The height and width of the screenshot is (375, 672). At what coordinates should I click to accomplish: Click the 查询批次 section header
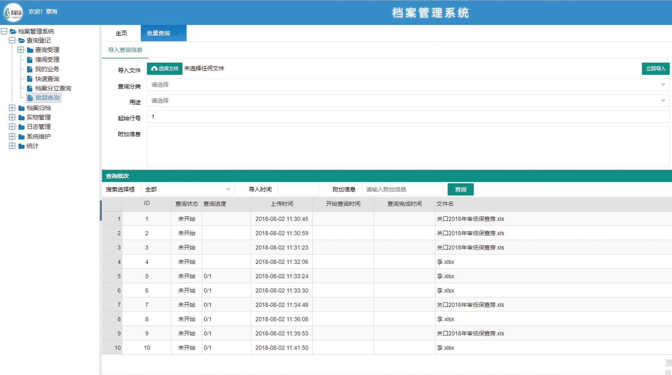pos(387,176)
